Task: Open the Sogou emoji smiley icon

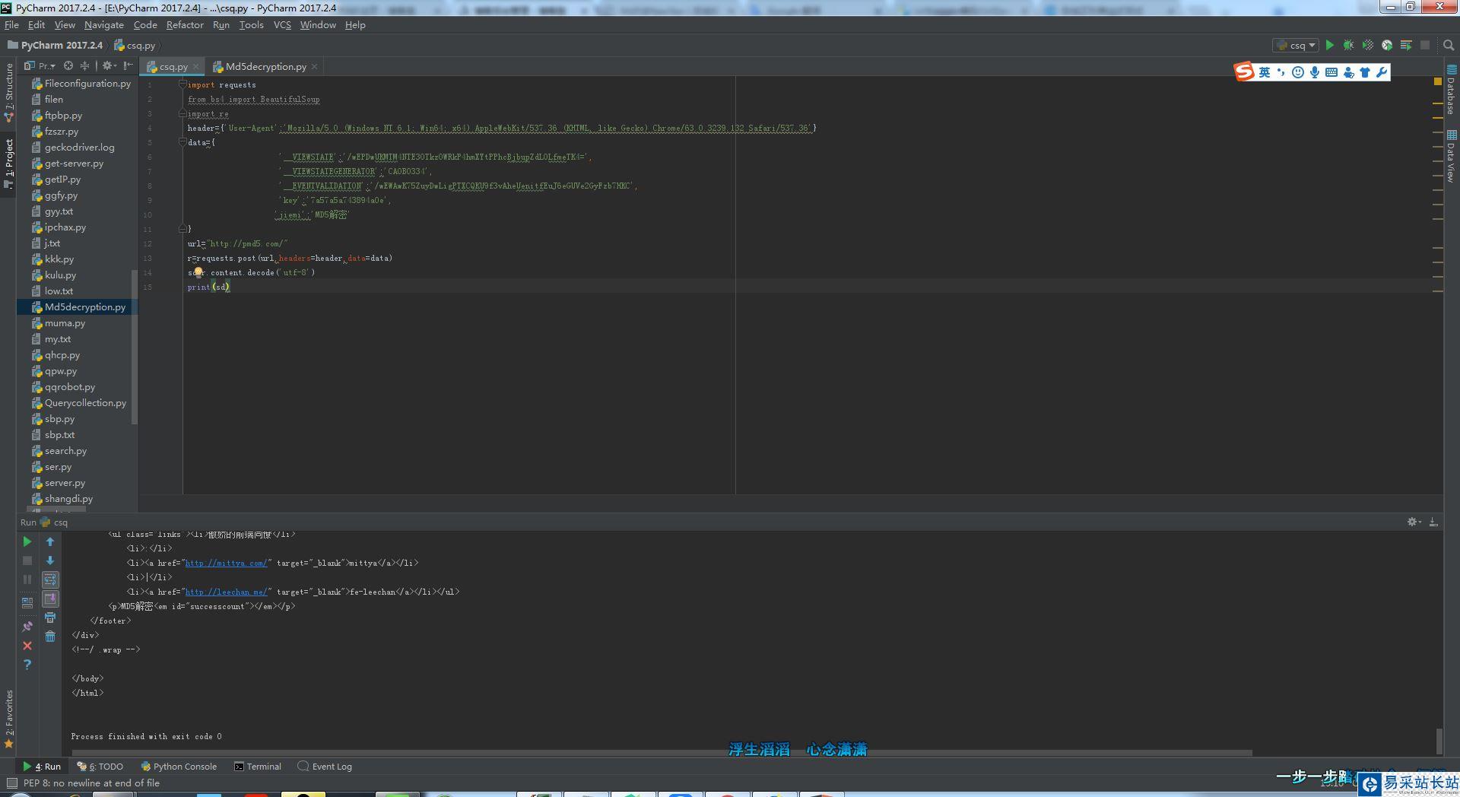Action: [x=1298, y=72]
